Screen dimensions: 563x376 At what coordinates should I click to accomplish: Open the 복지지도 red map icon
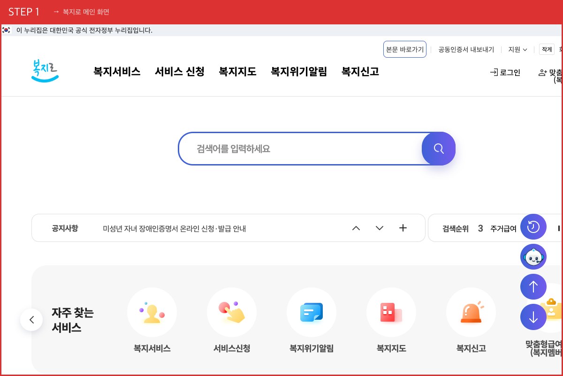[x=391, y=312]
